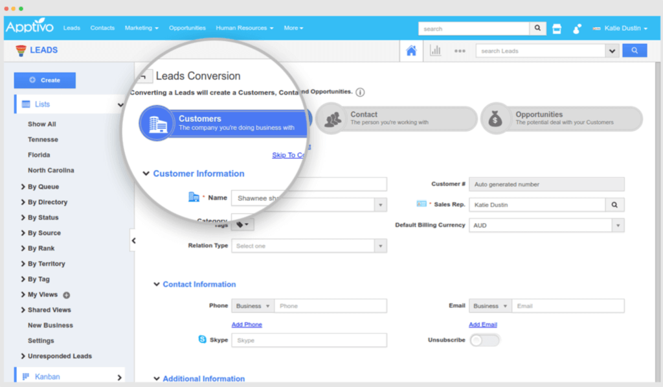Toggle the Unsubscribe switch
This screenshot has height=387, width=663.
[484, 339]
